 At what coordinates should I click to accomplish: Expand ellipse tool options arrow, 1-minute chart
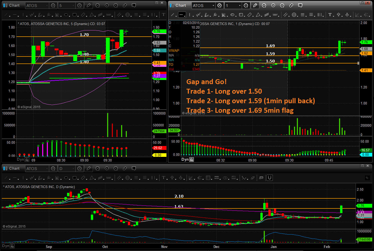pos(236,16)
